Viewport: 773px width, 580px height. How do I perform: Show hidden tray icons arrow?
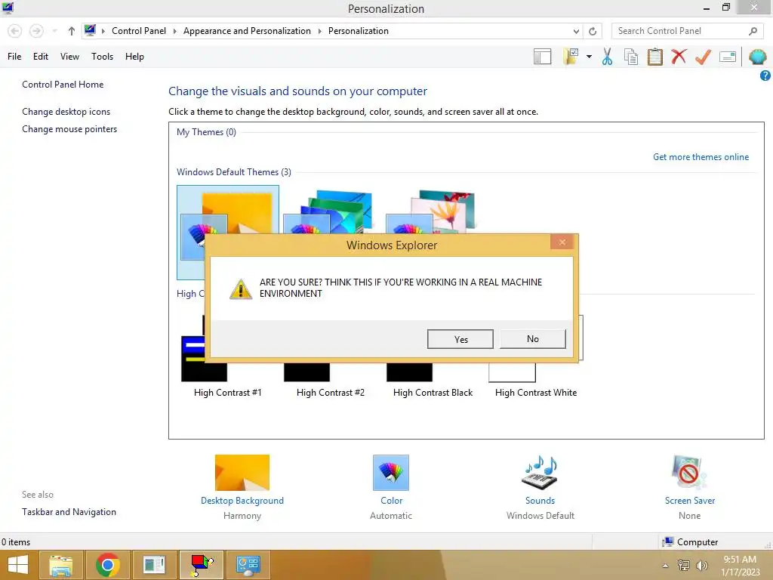point(666,566)
